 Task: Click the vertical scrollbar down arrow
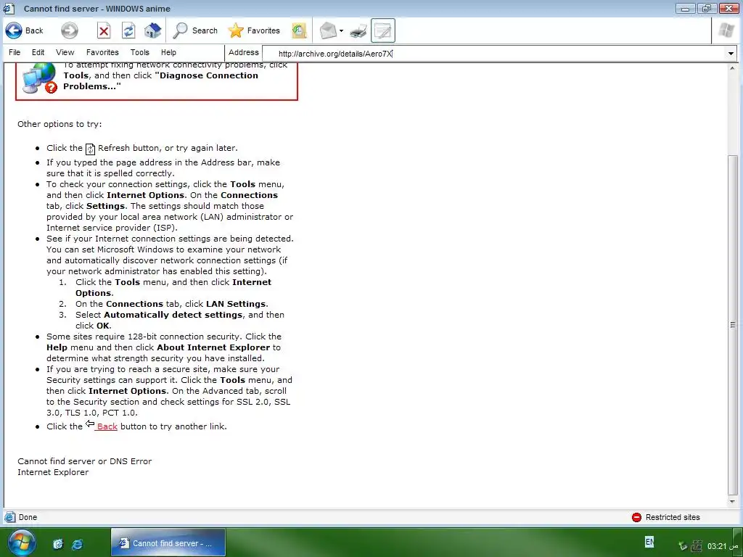coord(733,502)
